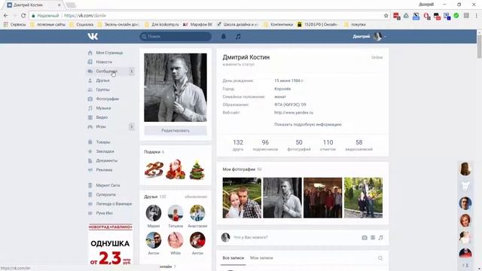Open friend Анастасия's avatar

[x=197, y=212]
